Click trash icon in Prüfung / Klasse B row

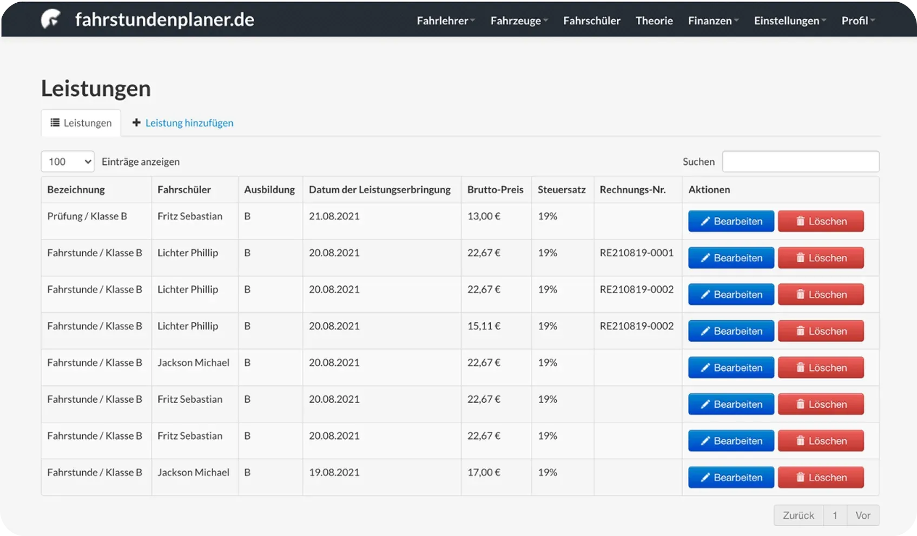coord(800,221)
